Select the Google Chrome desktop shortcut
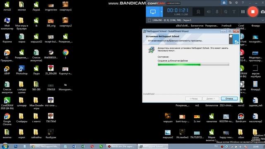 tap(7, 119)
